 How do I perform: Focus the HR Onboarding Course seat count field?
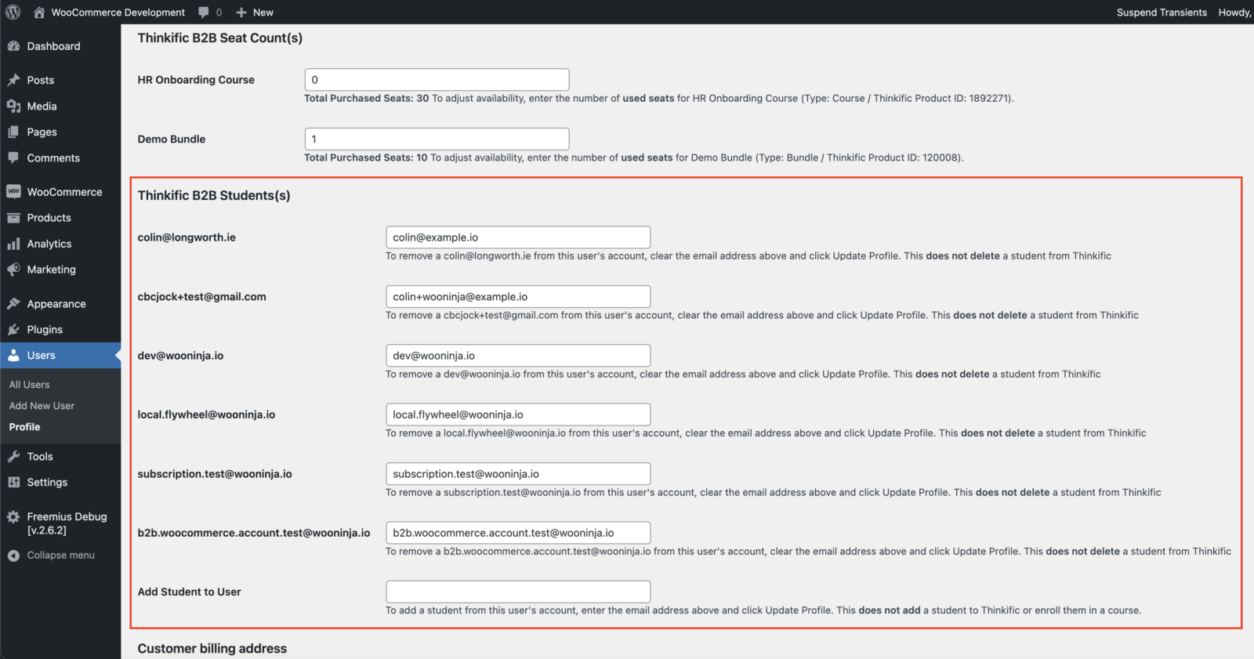pyautogui.click(x=437, y=80)
